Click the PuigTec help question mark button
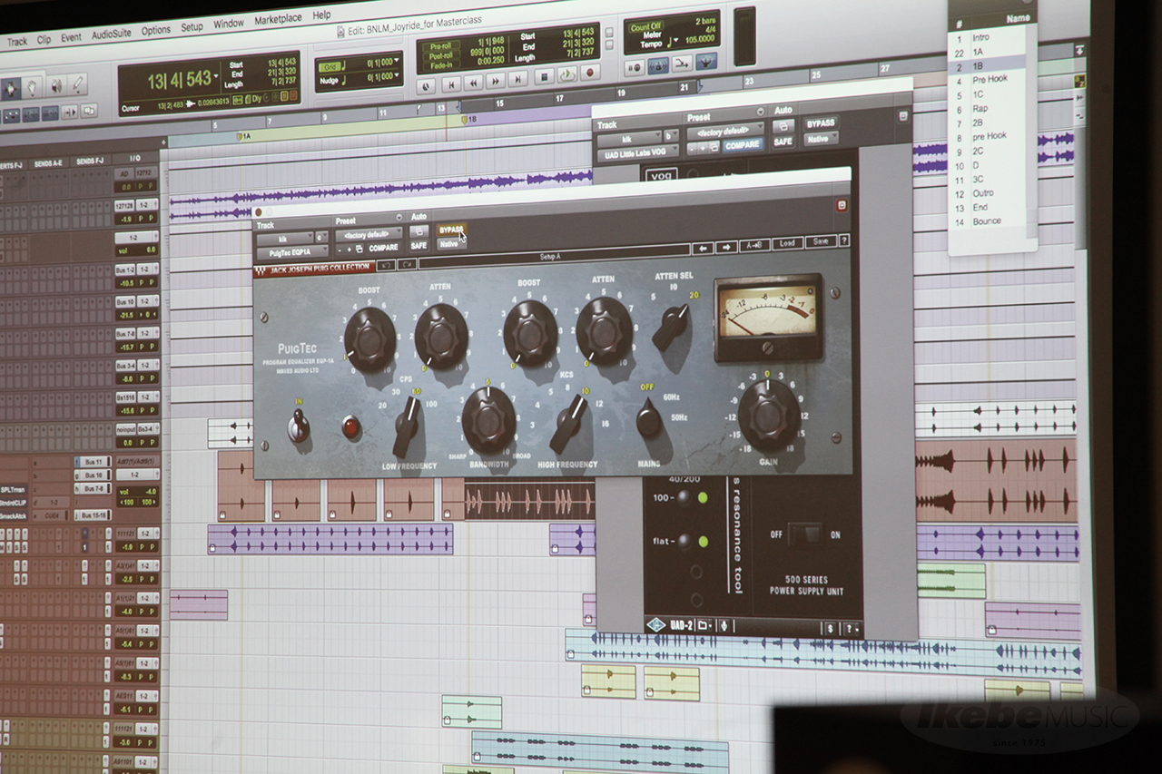The image size is (1162, 774). point(843,241)
